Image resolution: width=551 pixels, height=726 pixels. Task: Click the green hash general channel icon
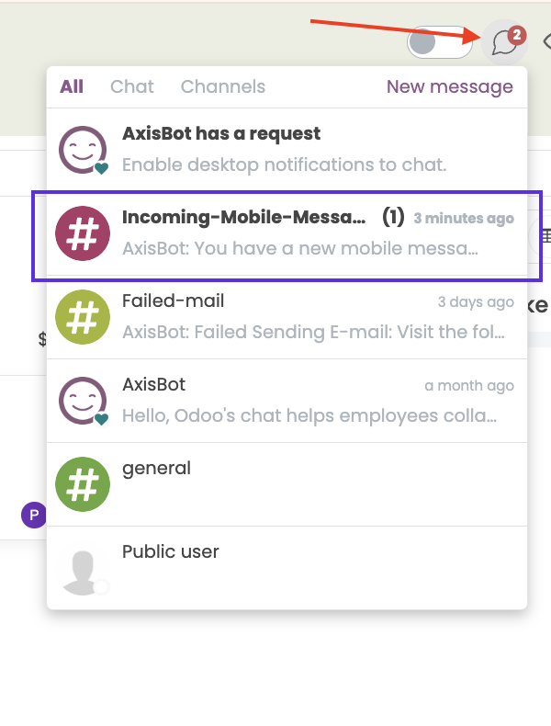(83, 484)
